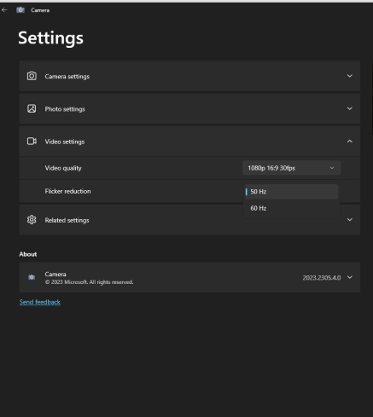Click the Camera settings label
This screenshot has width=373, height=417.
point(67,77)
